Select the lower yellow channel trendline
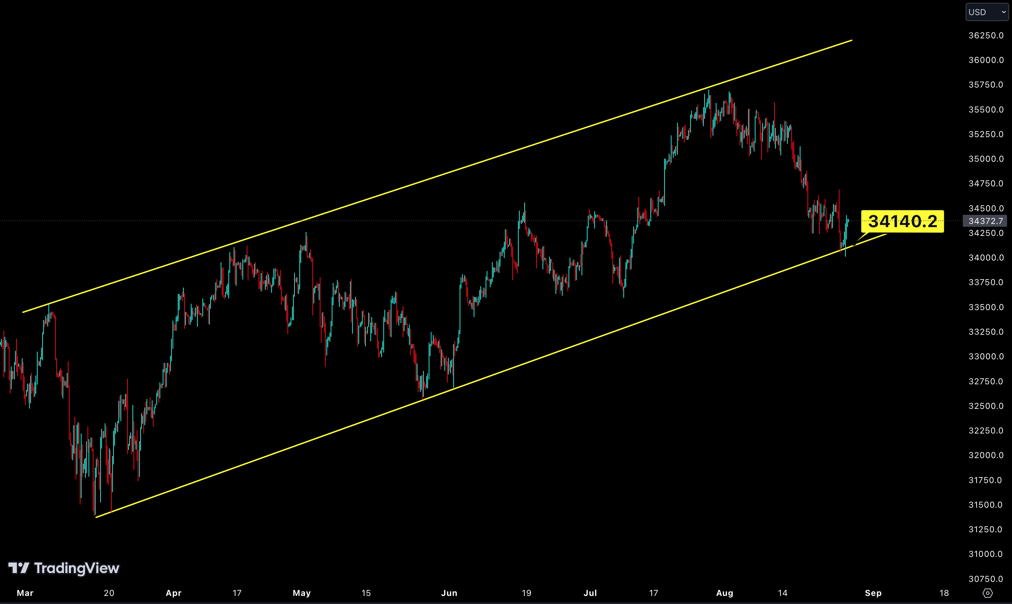Viewport: 1012px width, 604px height. pos(491,375)
